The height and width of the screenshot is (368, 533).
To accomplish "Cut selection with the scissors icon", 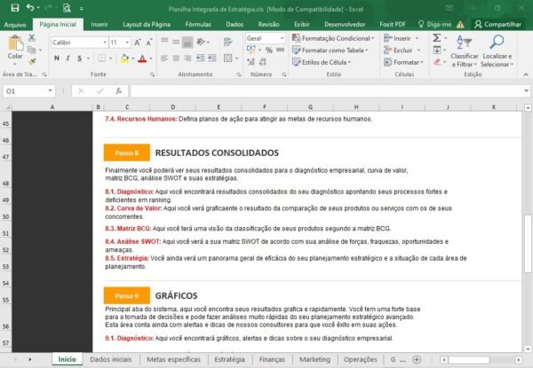I will point(32,37).
